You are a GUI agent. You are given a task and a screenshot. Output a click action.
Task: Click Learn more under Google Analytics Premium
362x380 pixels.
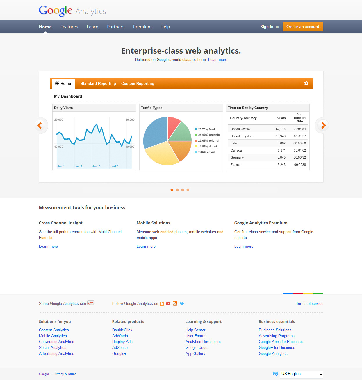coord(244,247)
